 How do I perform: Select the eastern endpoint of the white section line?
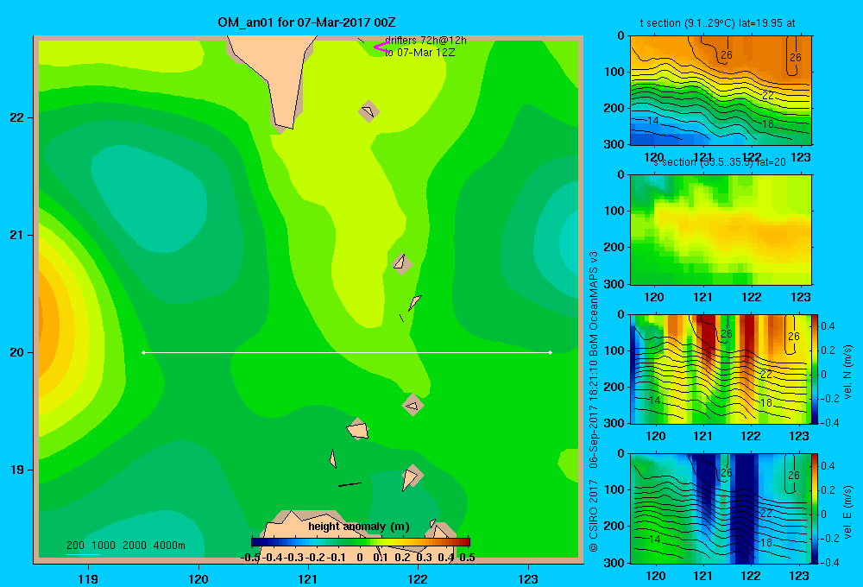click(551, 352)
